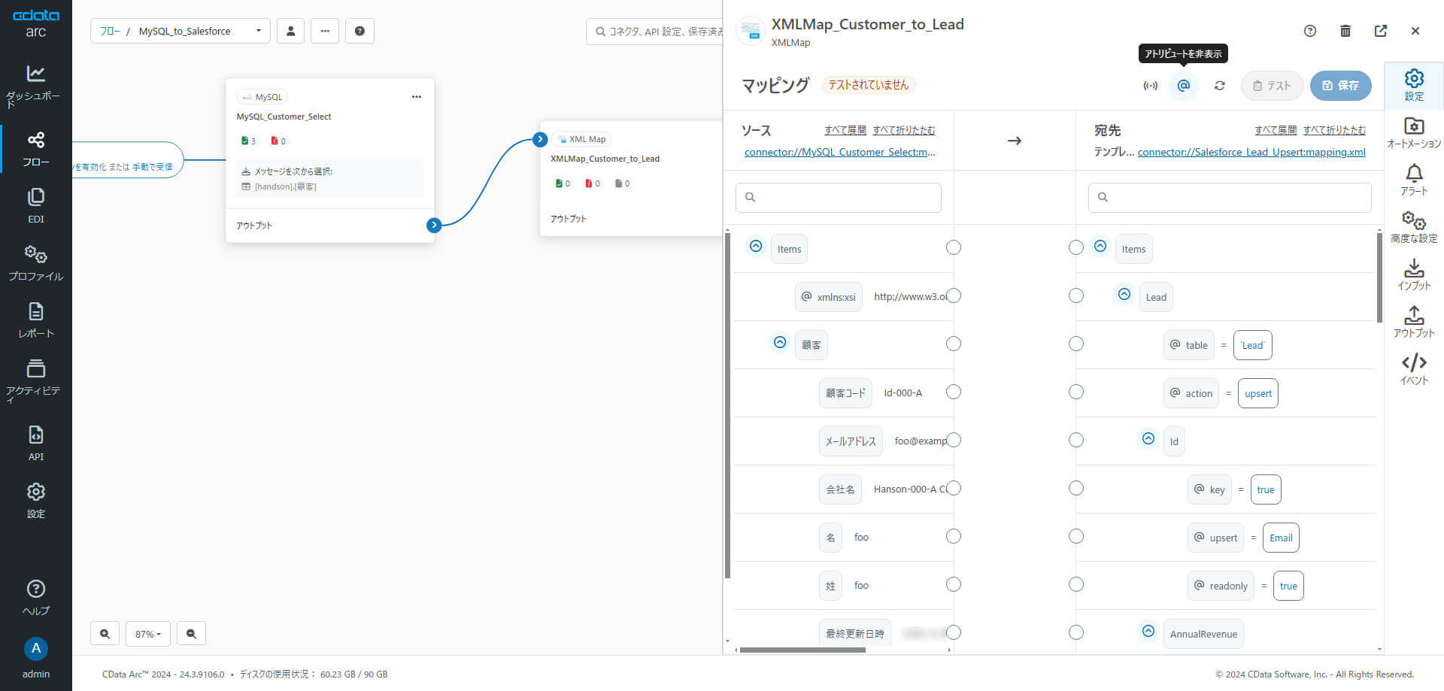Click the テスト test button
The width and height of the screenshot is (1444, 691).
coord(1272,86)
